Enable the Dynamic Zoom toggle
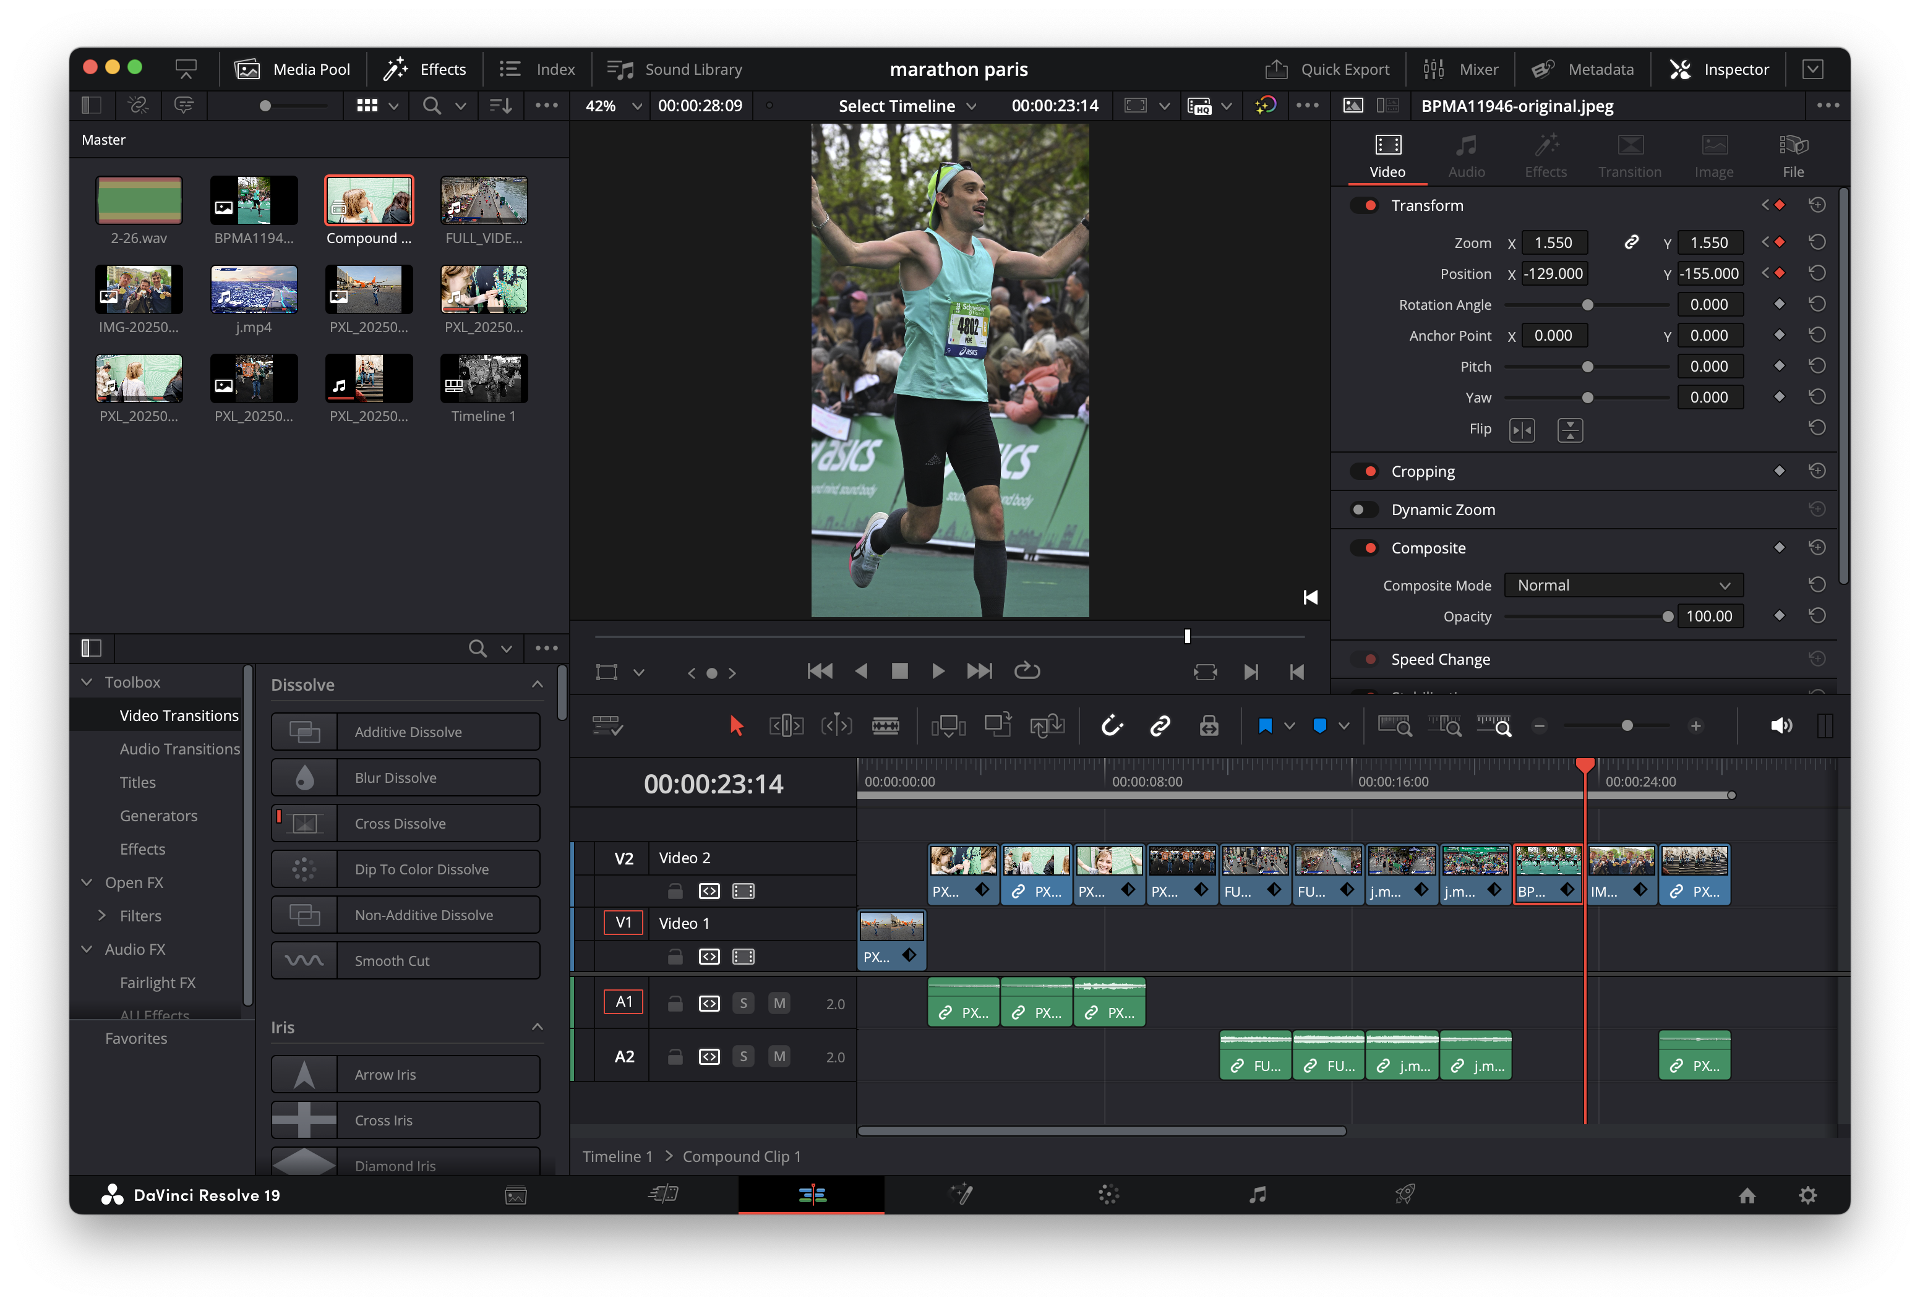The height and width of the screenshot is (1306, 1920). 1364,510
